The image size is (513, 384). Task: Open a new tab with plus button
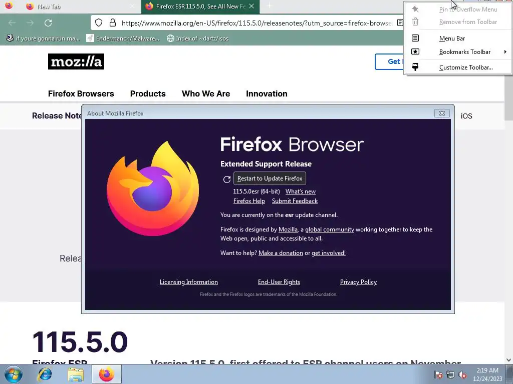tap(269, 6)
